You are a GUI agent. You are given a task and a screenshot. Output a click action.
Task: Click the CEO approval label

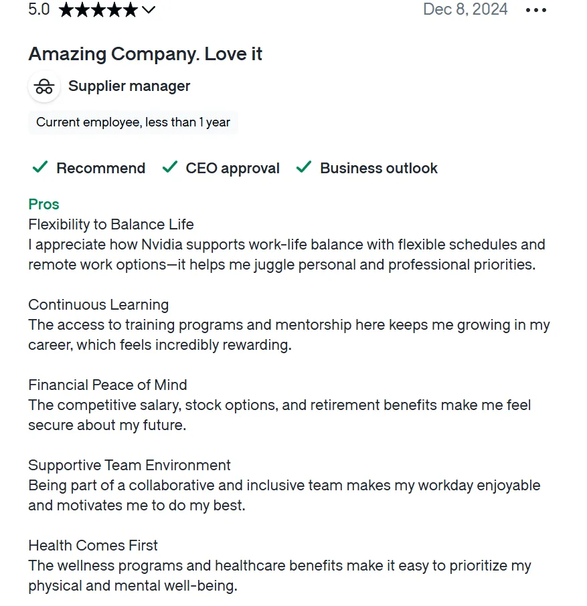tap(232, 168)
